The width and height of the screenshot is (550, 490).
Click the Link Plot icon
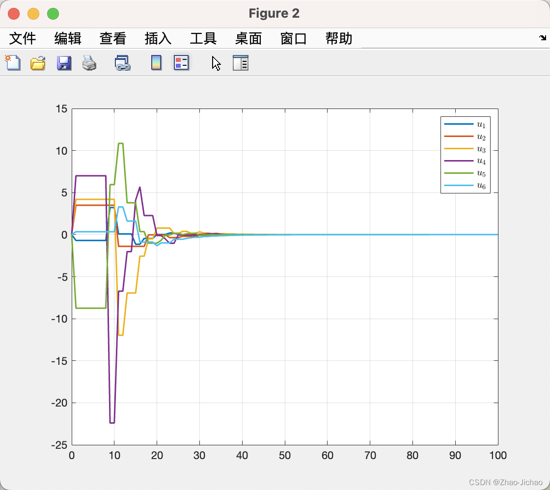coord(123,63)
